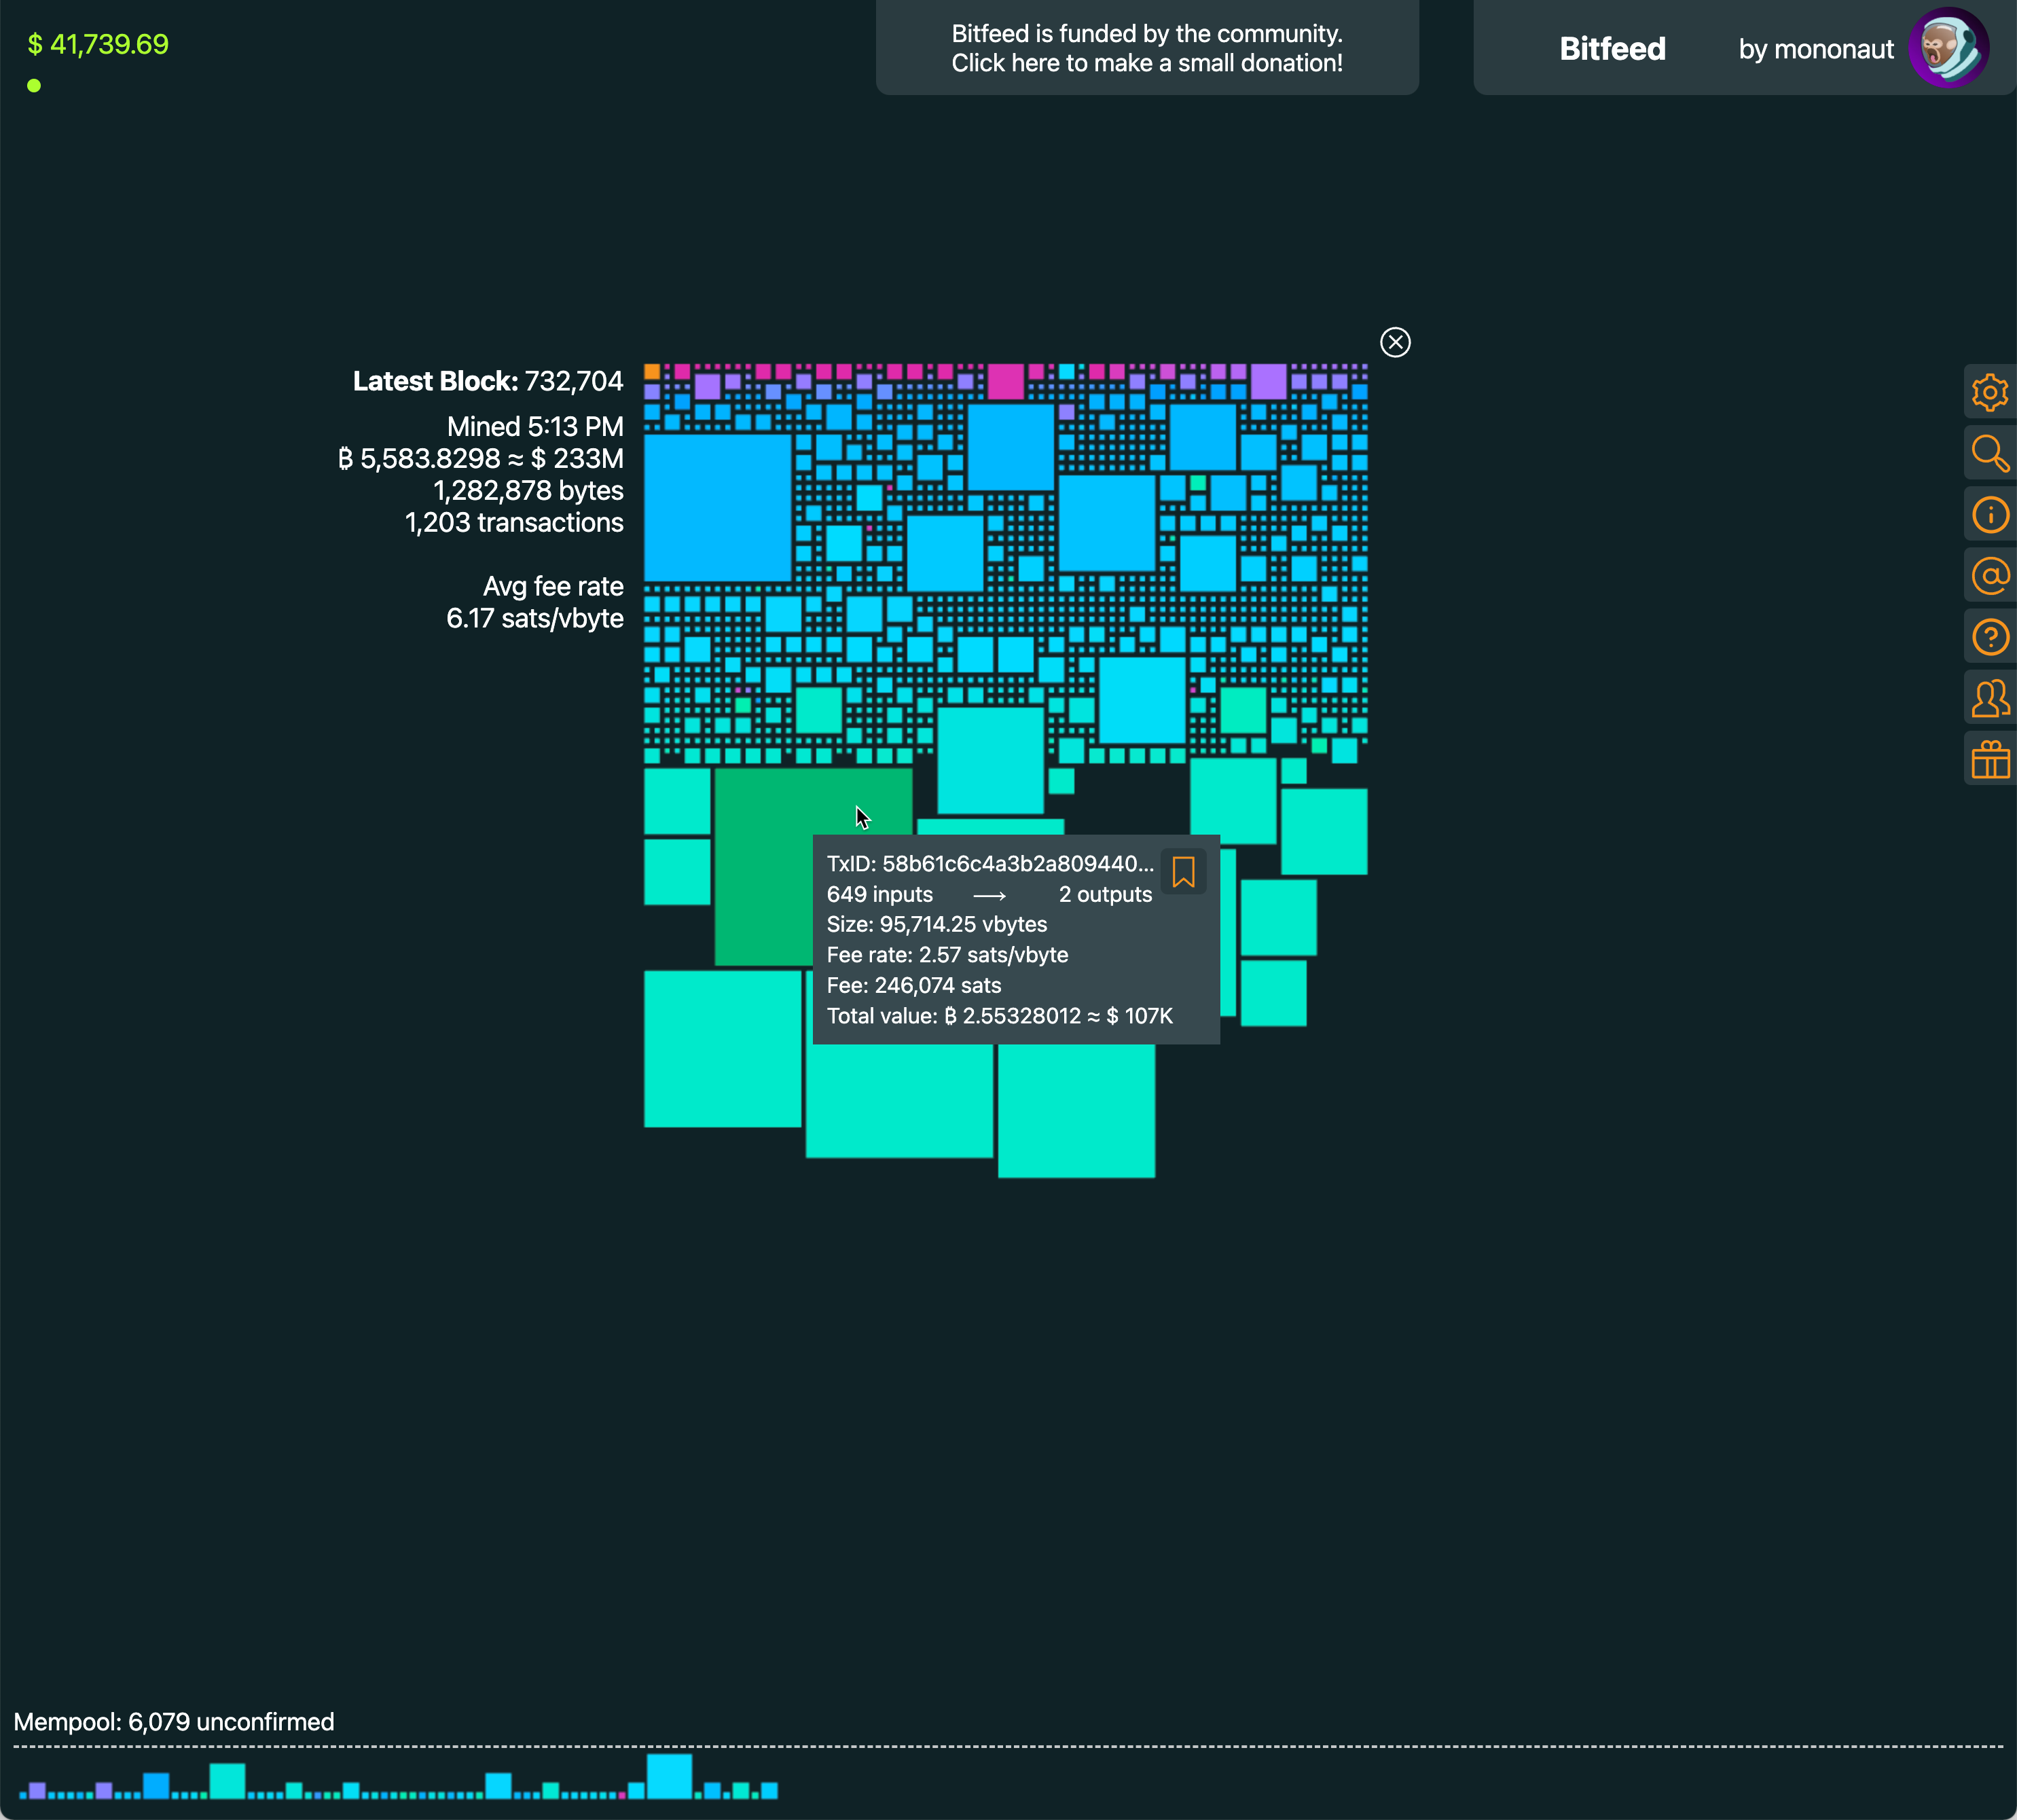
Task: Open the gift box donation icon
Action: 1990,759
